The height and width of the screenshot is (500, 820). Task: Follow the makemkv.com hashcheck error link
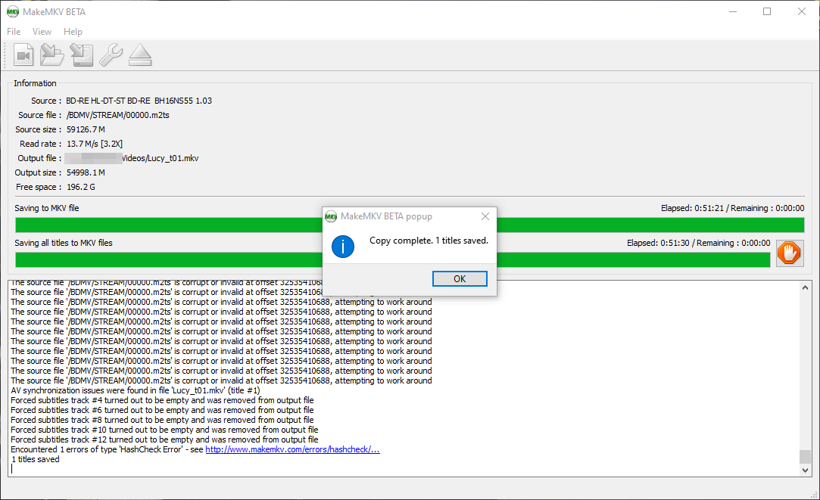[292, 449]
